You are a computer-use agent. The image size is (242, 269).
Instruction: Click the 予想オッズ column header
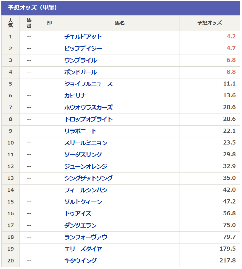point(209,23)
